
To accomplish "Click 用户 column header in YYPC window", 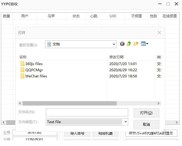I will (24, 16).
